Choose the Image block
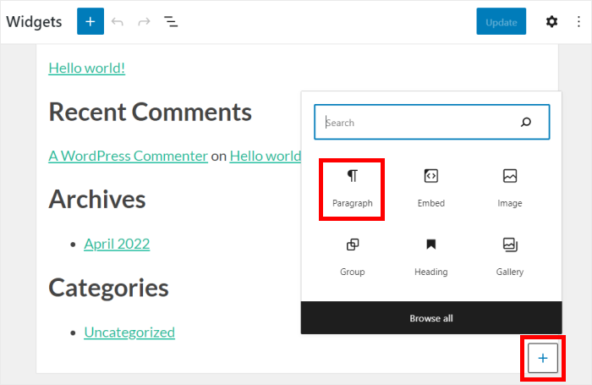The image size is (592, 385). [509, 188]
